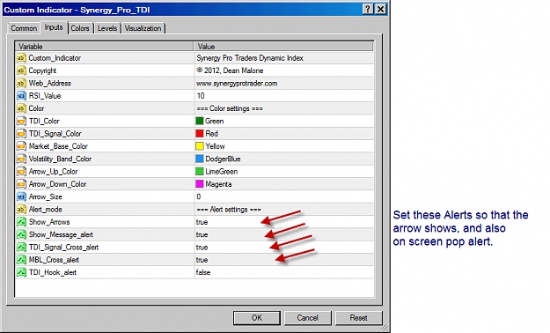Select the Volatility_Band_Color variable name
The height and width of the screenshot is (333, 550).
(x=61, y=159)
